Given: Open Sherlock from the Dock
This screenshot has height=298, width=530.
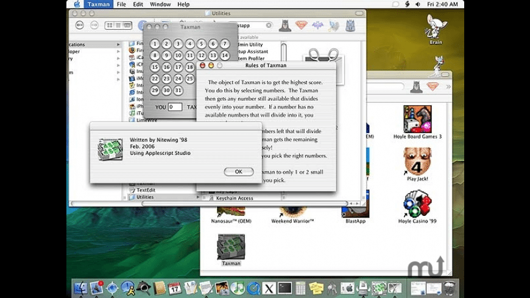Looking at the screenshot, I should tap(144, 288).
